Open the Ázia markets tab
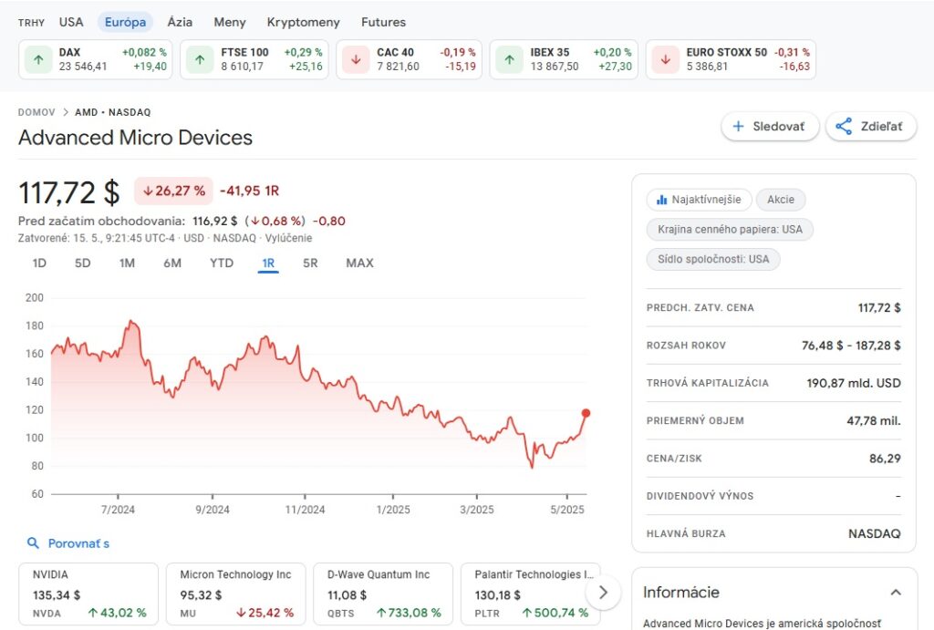The image size is (934, 630). click(x=180, y=22)
